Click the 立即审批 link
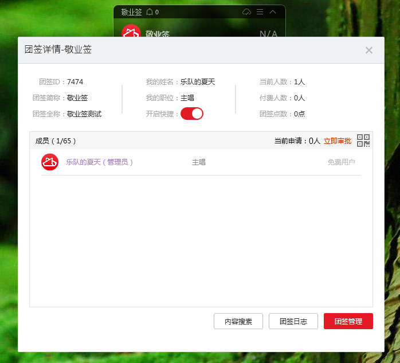This screenshot has height=363, width=400. coord(338,141)
